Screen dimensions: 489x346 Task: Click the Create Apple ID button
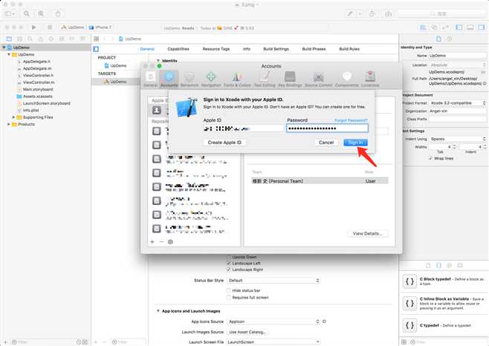224,143
